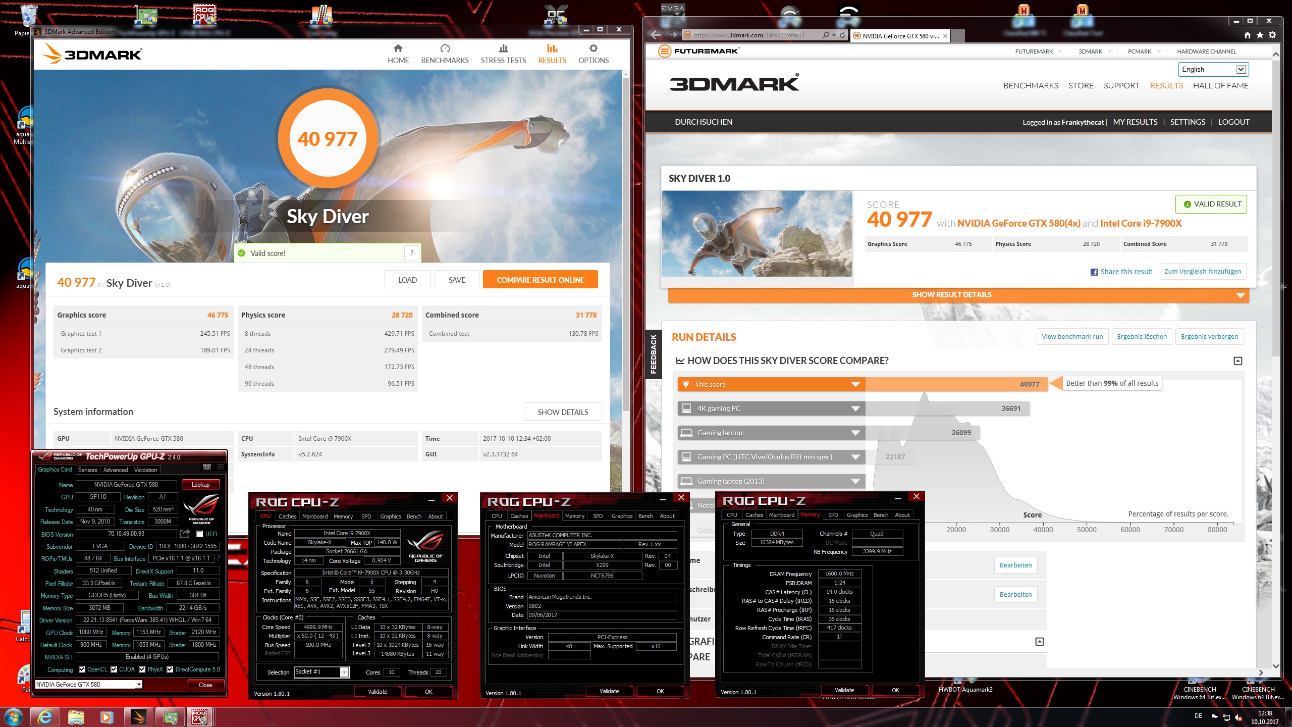The width and height of the screenshot is (1292, 727).
Task: Toggle OpenCL checkbox in GPU-Z
Action: tap(82, 669)
